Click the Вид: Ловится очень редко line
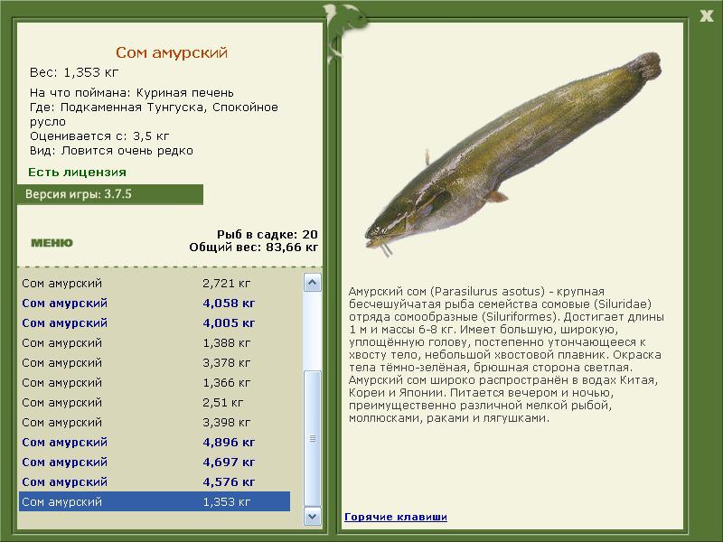This screenshot has width=723, height=542. [x=111, y=151]
